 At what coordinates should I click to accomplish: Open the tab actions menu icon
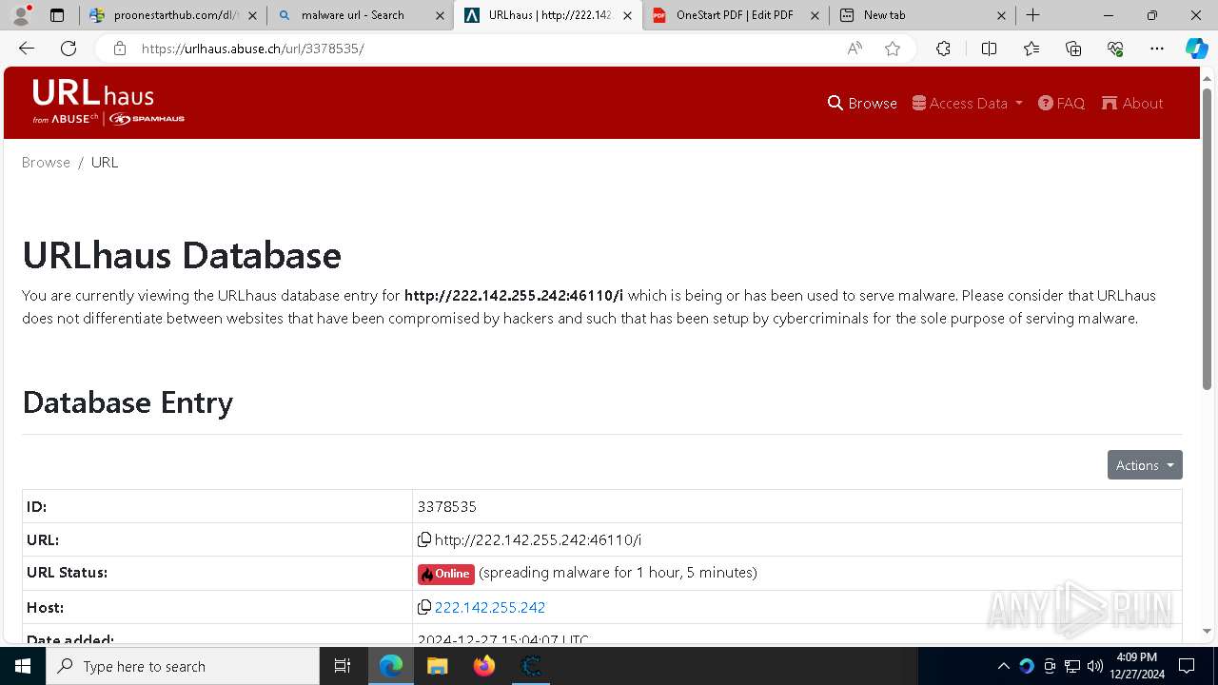[57, 15]
